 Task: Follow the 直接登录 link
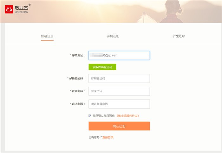point(108,137)
